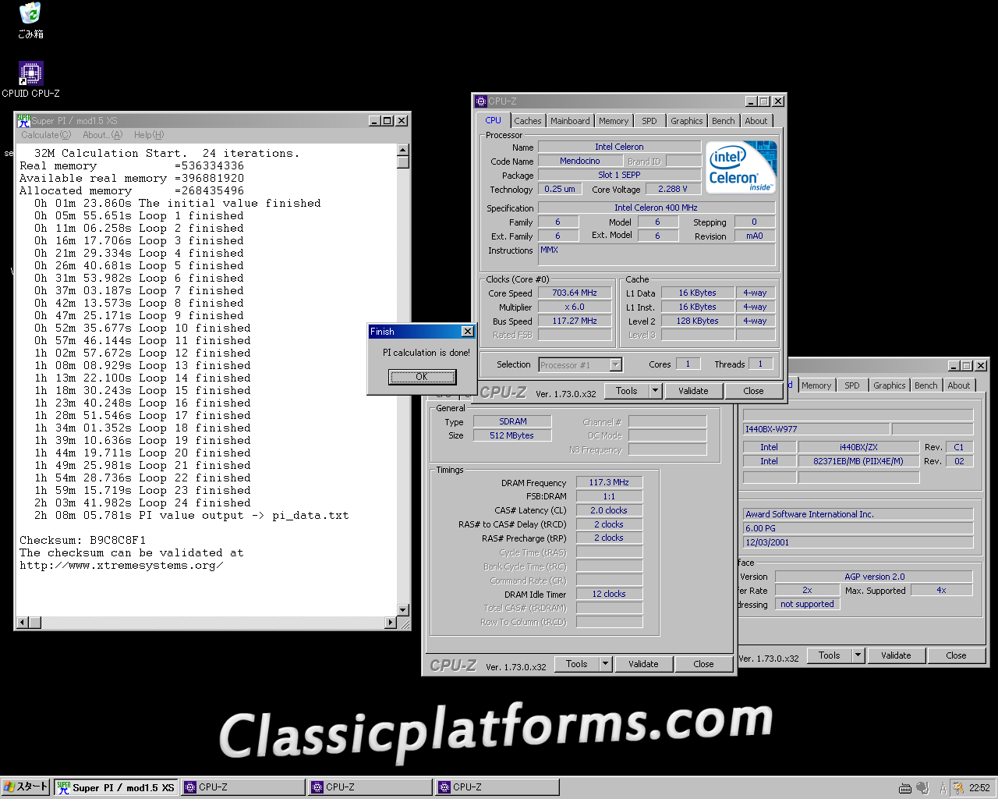Select SPD tab in mainboard CPU-Z window
The image size is (998, 799).
coord(852,385)
